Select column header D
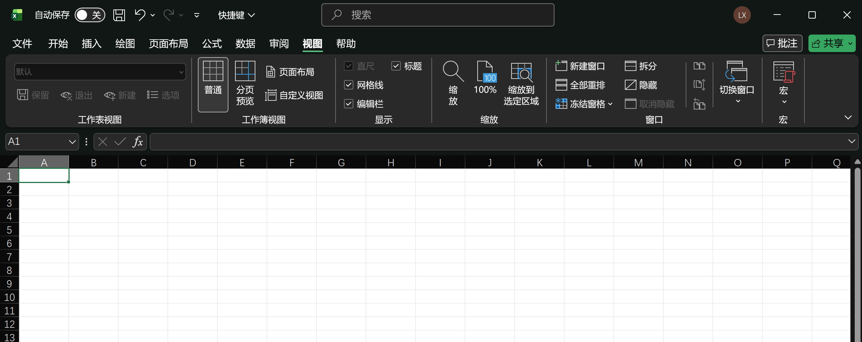The image size is (862, 342). 192,163
